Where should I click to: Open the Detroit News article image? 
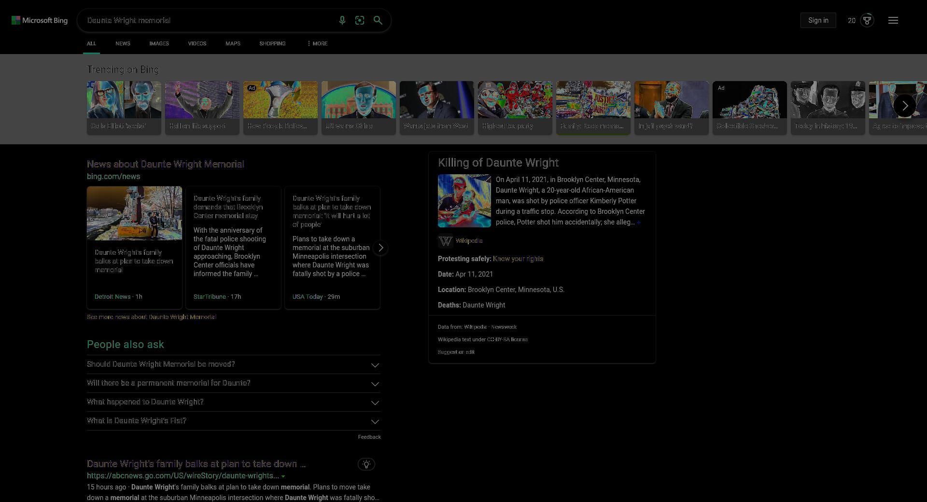click(134, 213)
